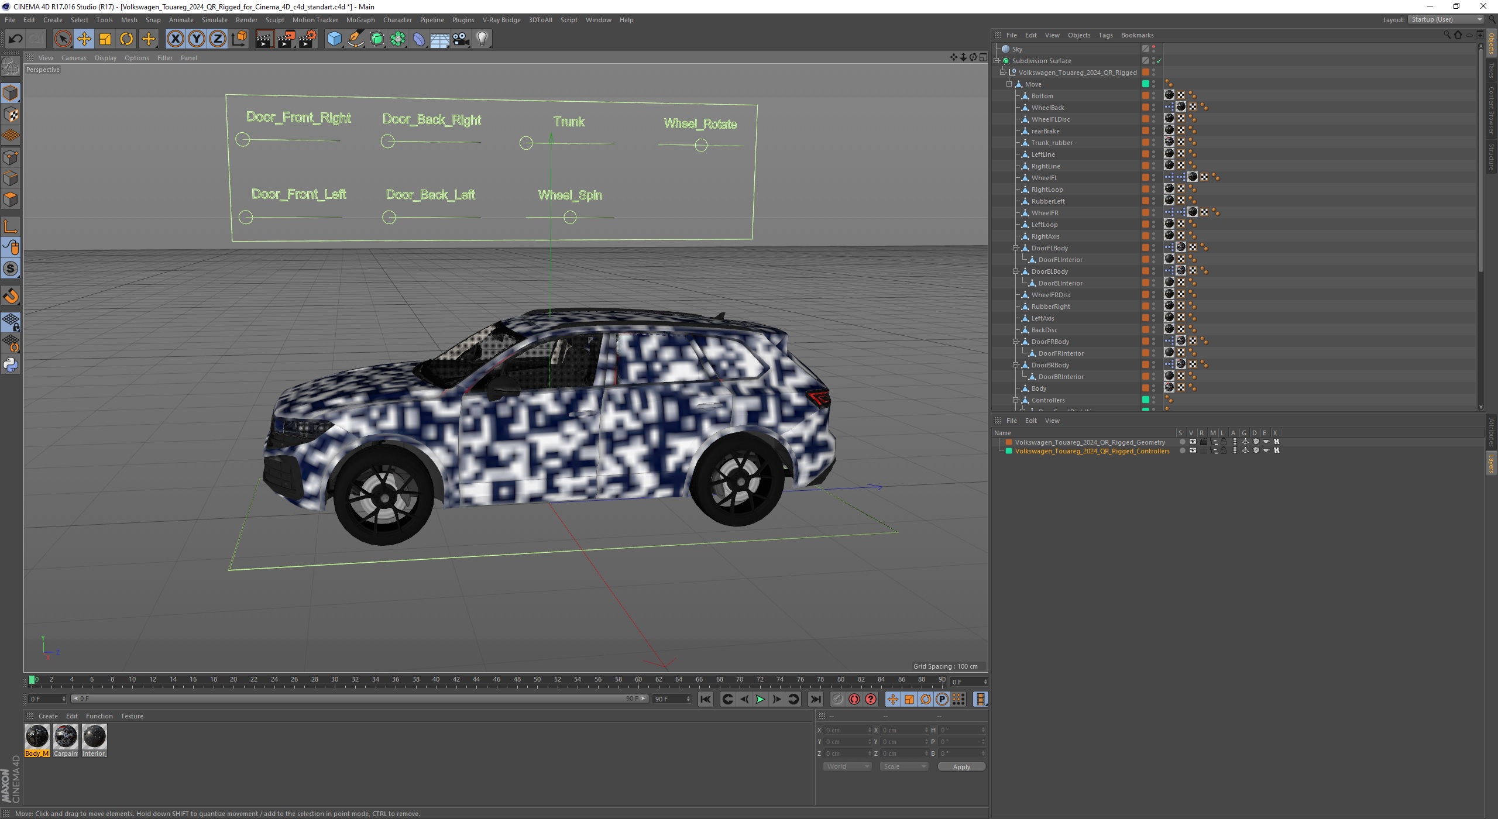
Task: Click the Undo arrow icon
Action: coord(15,39)
